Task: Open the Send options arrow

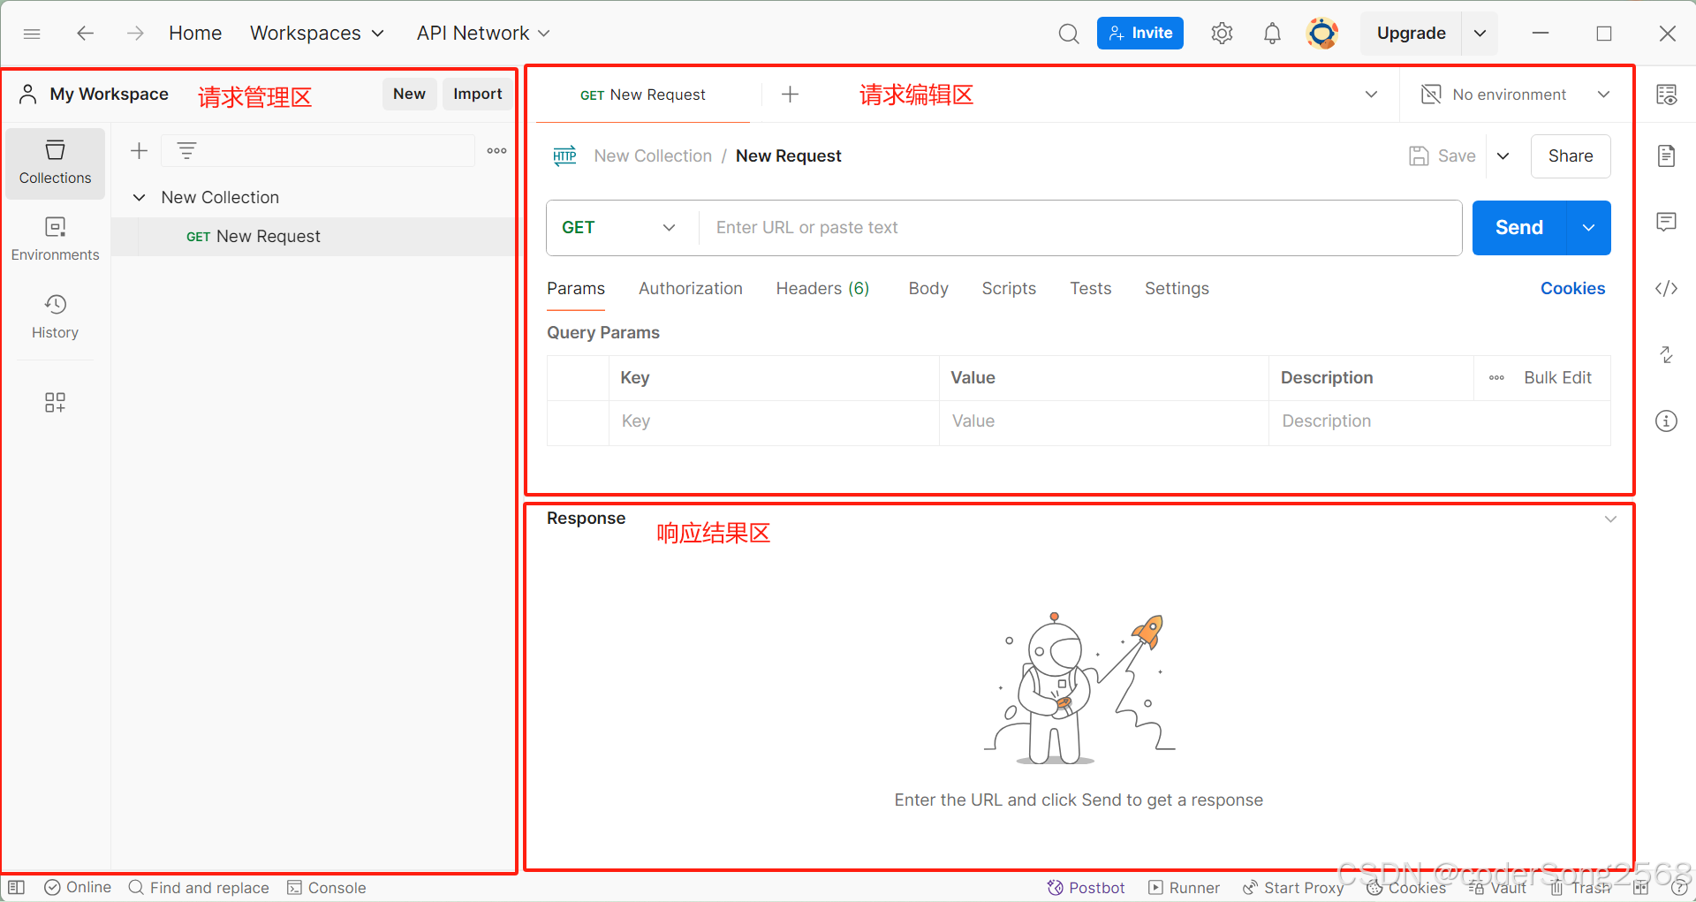Action: click(x=1588, y=228)
